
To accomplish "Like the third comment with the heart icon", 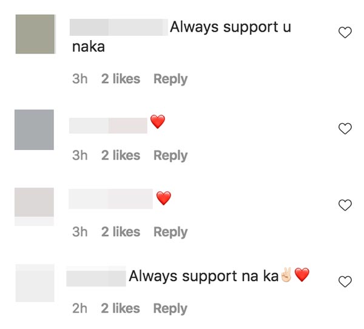I will 345,205.
